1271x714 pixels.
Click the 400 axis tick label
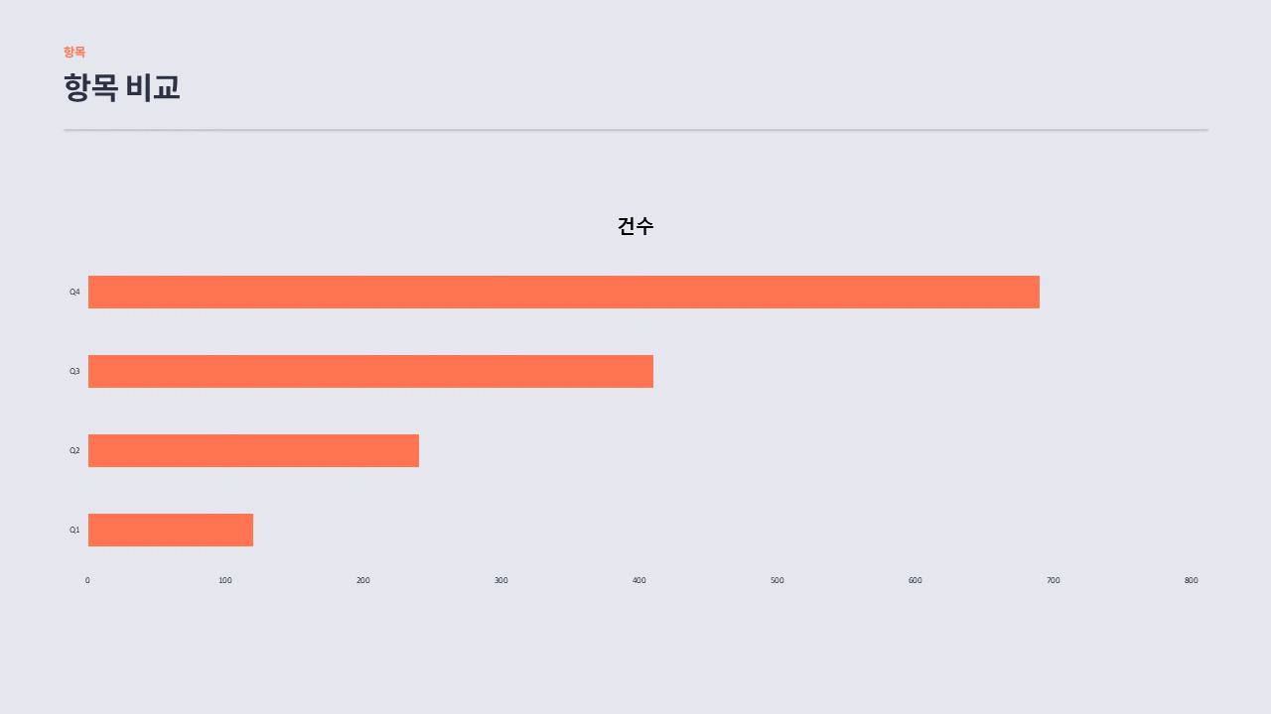[x=639, y=580]
